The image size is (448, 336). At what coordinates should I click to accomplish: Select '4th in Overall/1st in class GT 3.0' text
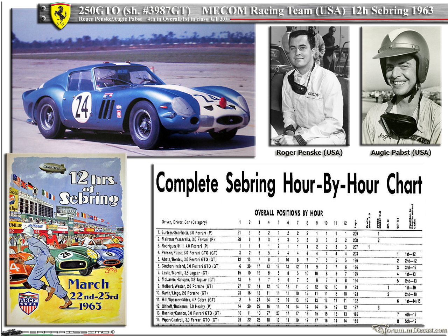pyautogui.click(x=187, y=19)
